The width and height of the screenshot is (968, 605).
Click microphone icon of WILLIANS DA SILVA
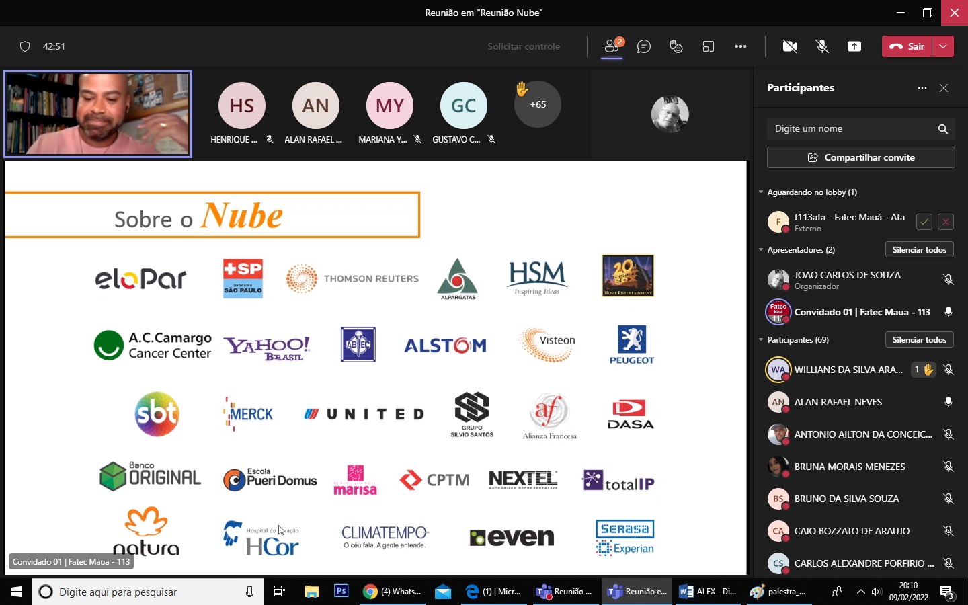(949, 370)
